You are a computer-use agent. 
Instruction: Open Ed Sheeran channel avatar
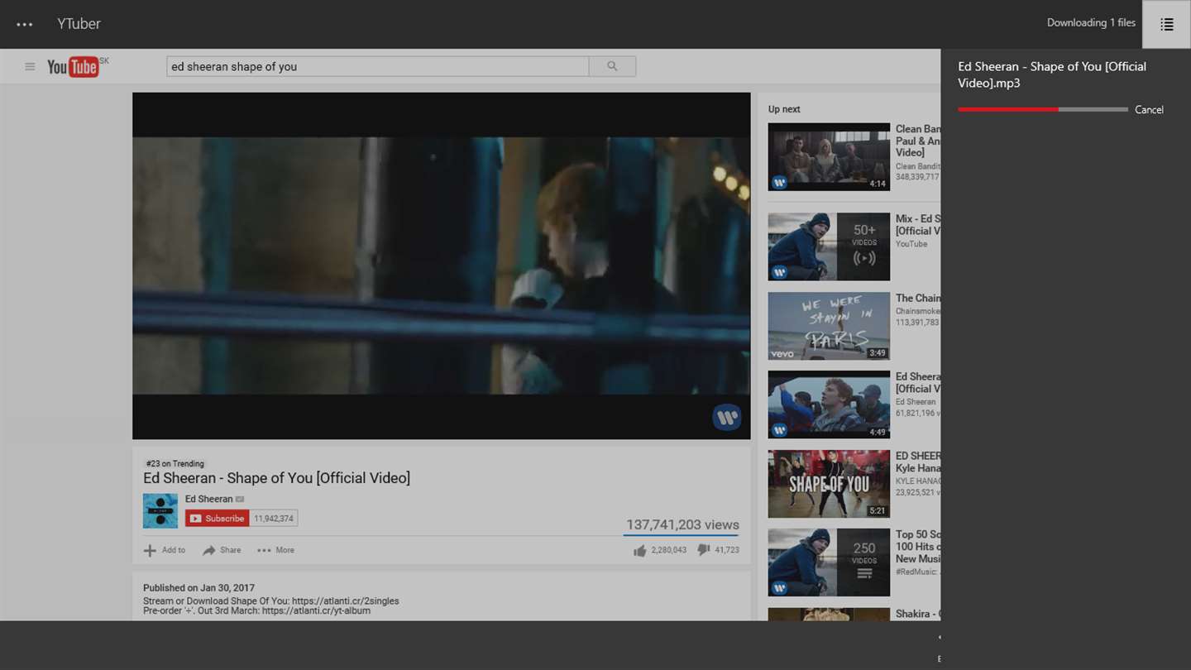pos(160,510)
